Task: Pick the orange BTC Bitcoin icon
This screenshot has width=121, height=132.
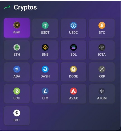Action: click(x=102, y=25)
